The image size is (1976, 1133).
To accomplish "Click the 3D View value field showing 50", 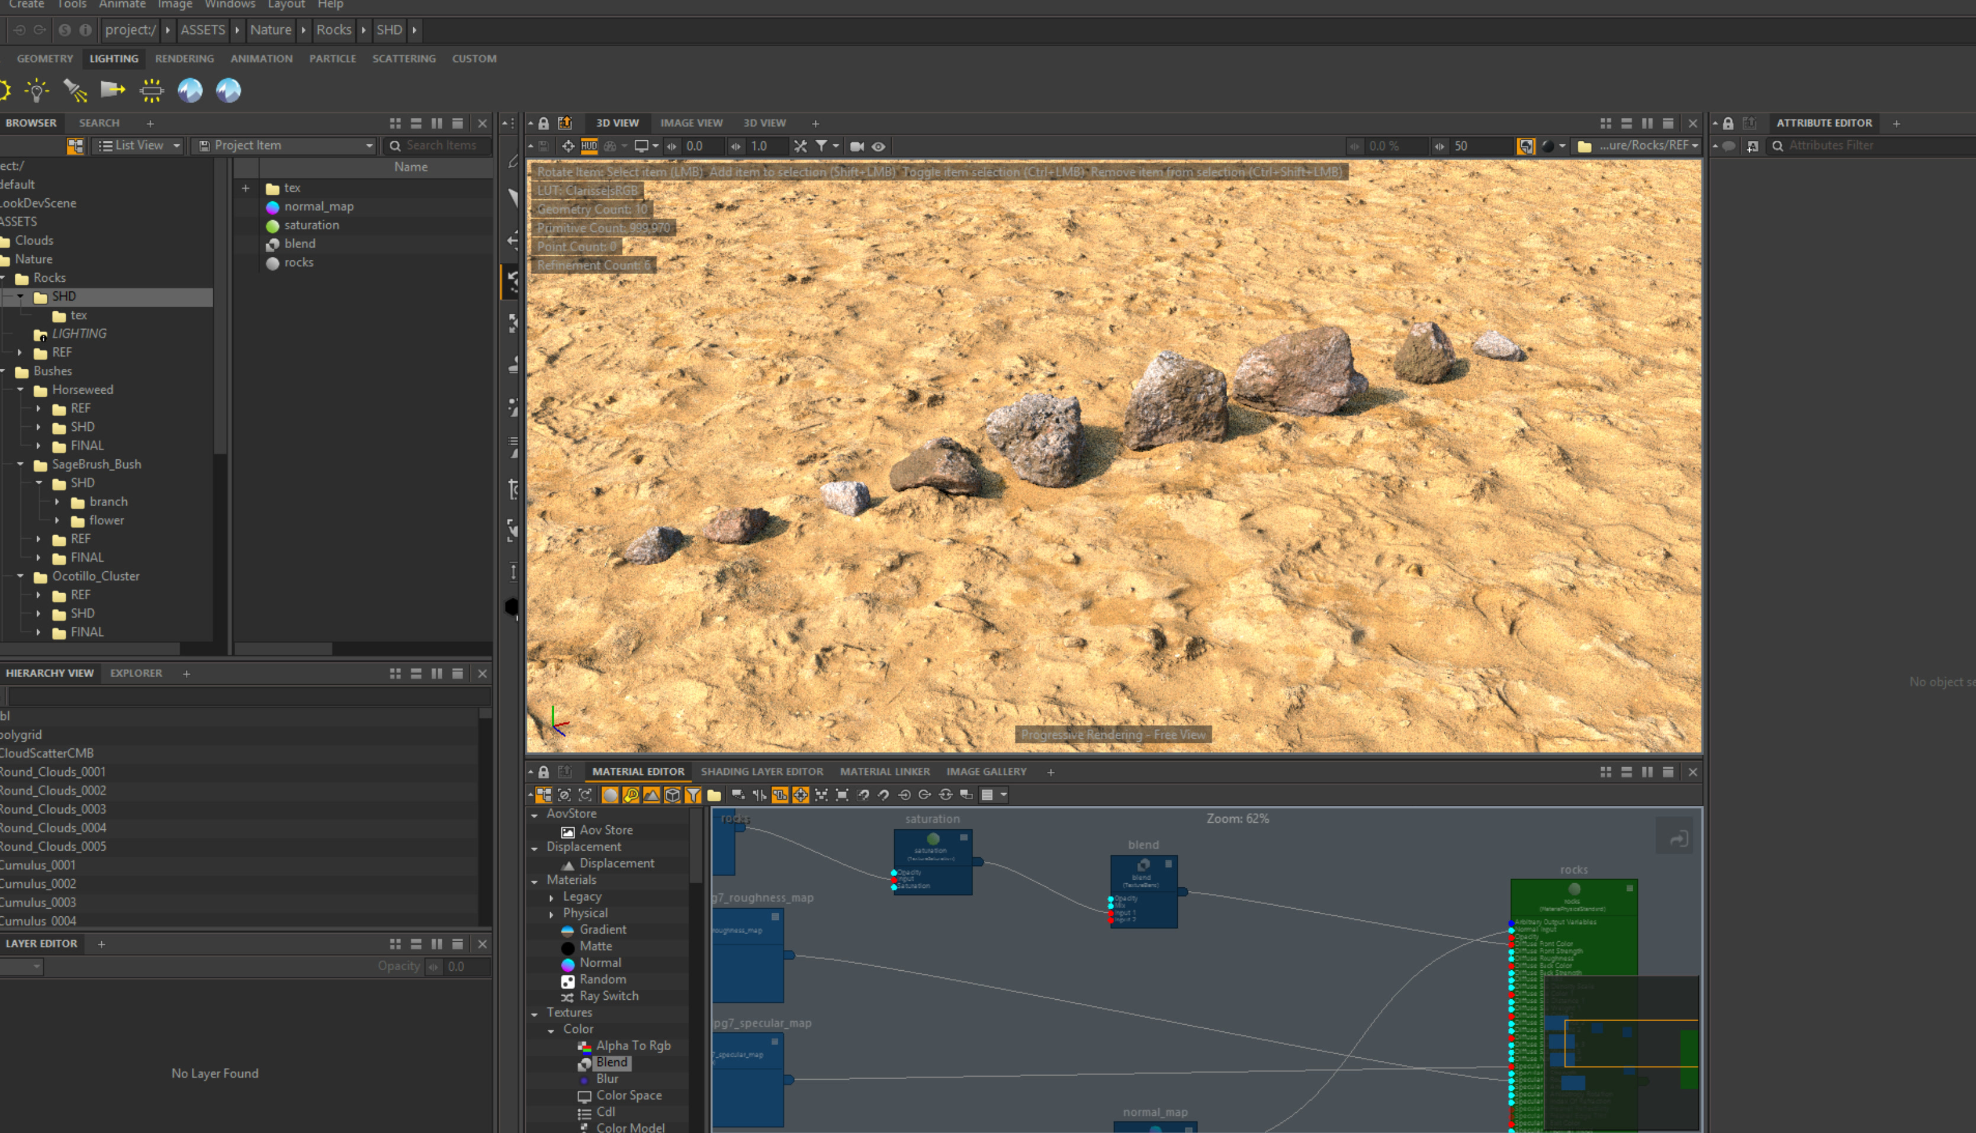I will (x=1481, y=146).
